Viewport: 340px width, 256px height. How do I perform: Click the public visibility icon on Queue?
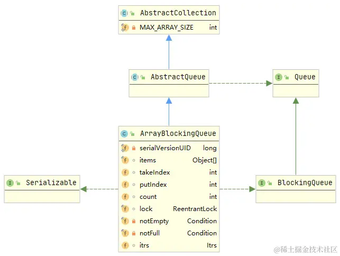pos(287,77)
